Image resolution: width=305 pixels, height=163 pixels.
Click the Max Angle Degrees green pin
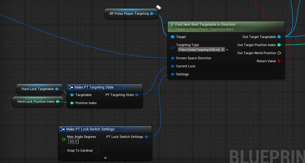click(x=64, y=139)
